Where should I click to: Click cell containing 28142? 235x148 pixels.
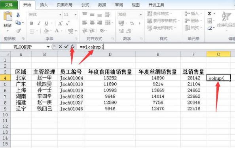click(193, 78)
